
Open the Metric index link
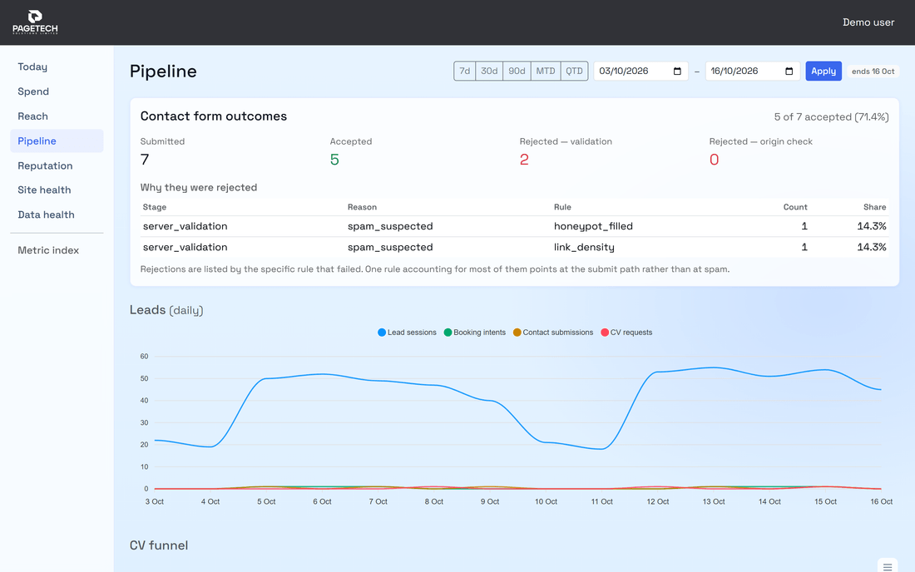pos(57,250)
